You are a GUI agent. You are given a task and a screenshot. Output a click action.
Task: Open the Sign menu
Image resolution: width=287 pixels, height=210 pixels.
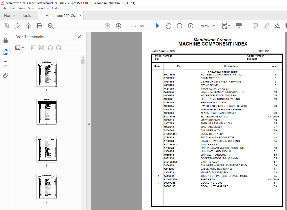click(x=31, y=8)
